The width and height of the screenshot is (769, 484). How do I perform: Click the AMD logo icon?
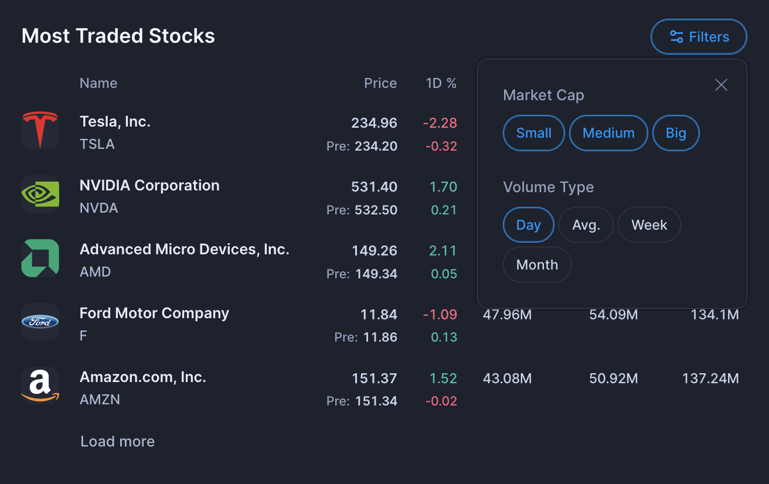click(x=40, y=258)
